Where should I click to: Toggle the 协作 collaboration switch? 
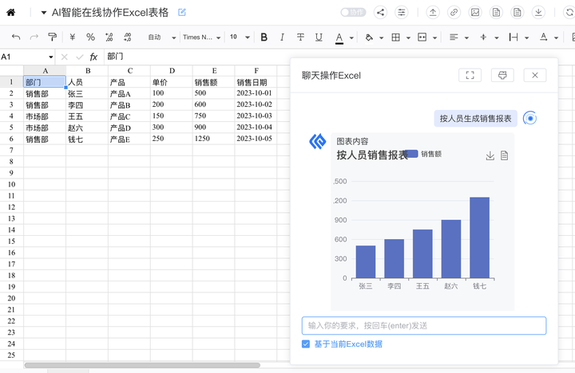tap(353, 13)
